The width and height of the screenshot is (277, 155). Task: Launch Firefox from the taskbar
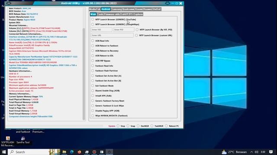pyautogui.click(x=79, y=152)
